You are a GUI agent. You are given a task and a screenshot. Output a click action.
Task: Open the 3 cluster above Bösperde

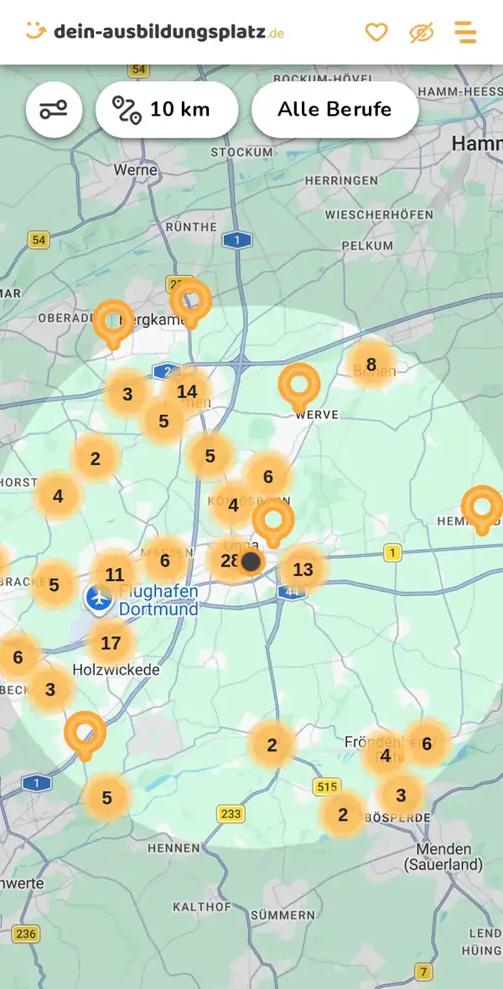tap(401, 795)
